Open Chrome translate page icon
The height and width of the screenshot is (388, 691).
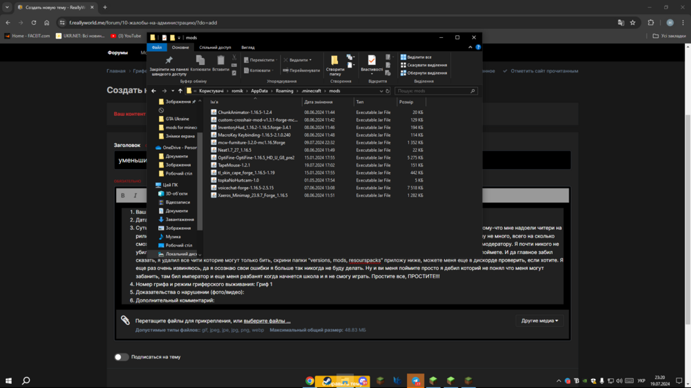click(621, 23)
